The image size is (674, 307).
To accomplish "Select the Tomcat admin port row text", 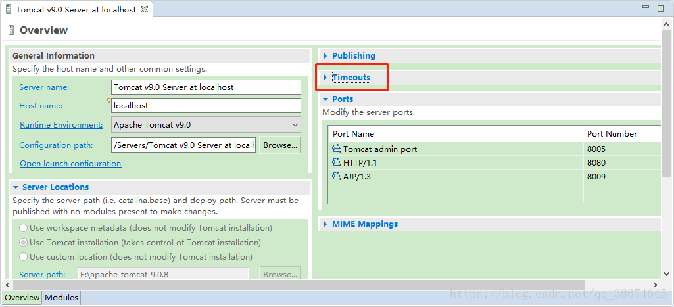I will 380,149.
